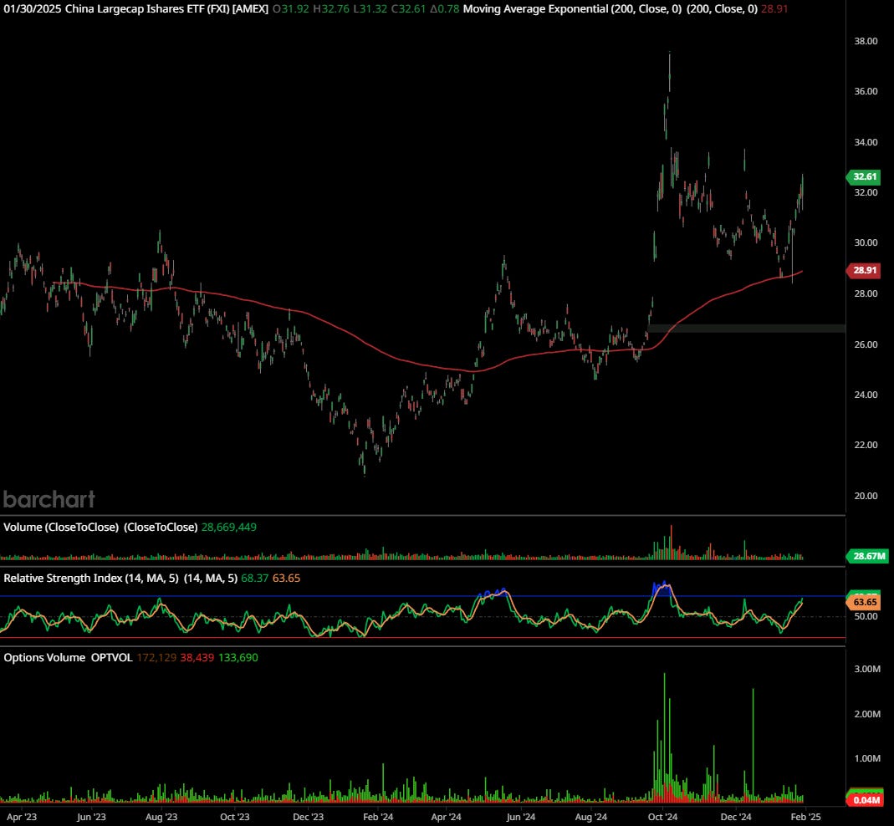Viewport: 894px width, 826px height.
Task: Click the Aug '24 time axis label
Action: point(590,817)
